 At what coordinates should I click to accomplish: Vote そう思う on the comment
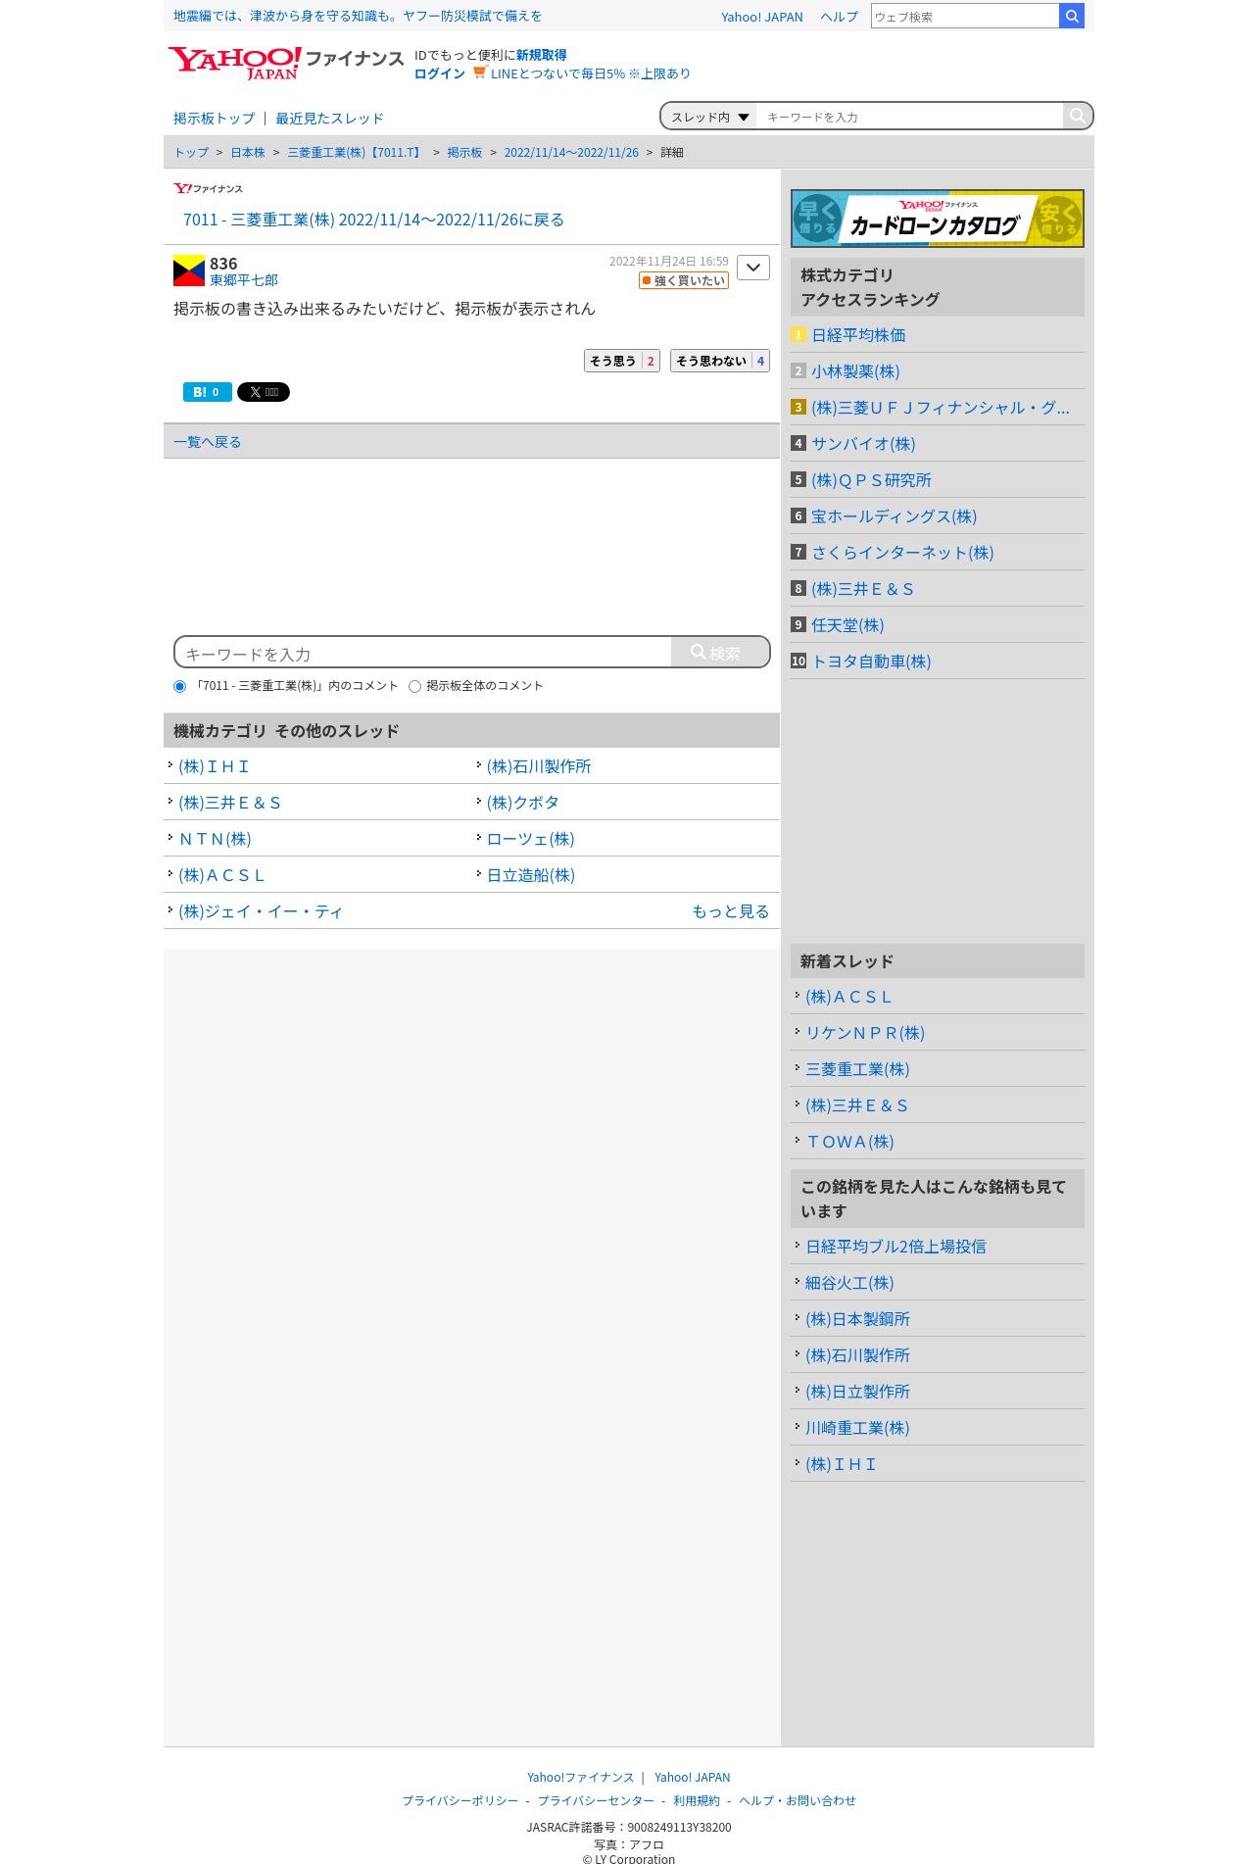622,361
